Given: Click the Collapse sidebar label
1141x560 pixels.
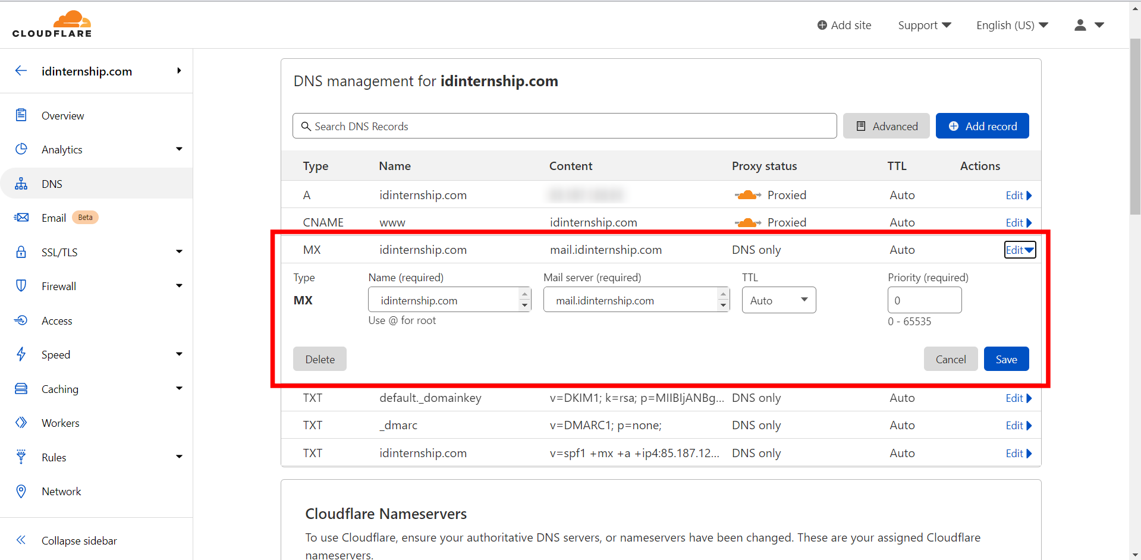Looking at the screenshot, I should (x=79, y=540).
